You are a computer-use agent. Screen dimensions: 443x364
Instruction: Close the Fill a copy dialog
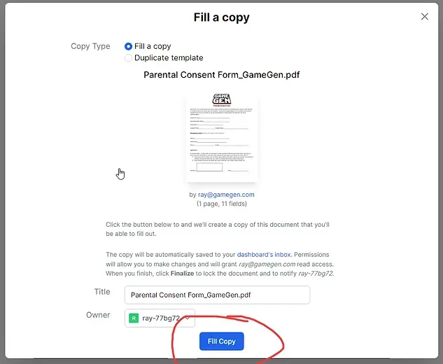(x=424, y=17)
